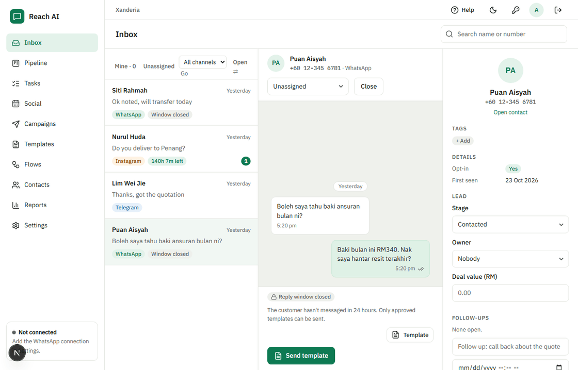Select the Unassigned filter tab

point(159,66)
